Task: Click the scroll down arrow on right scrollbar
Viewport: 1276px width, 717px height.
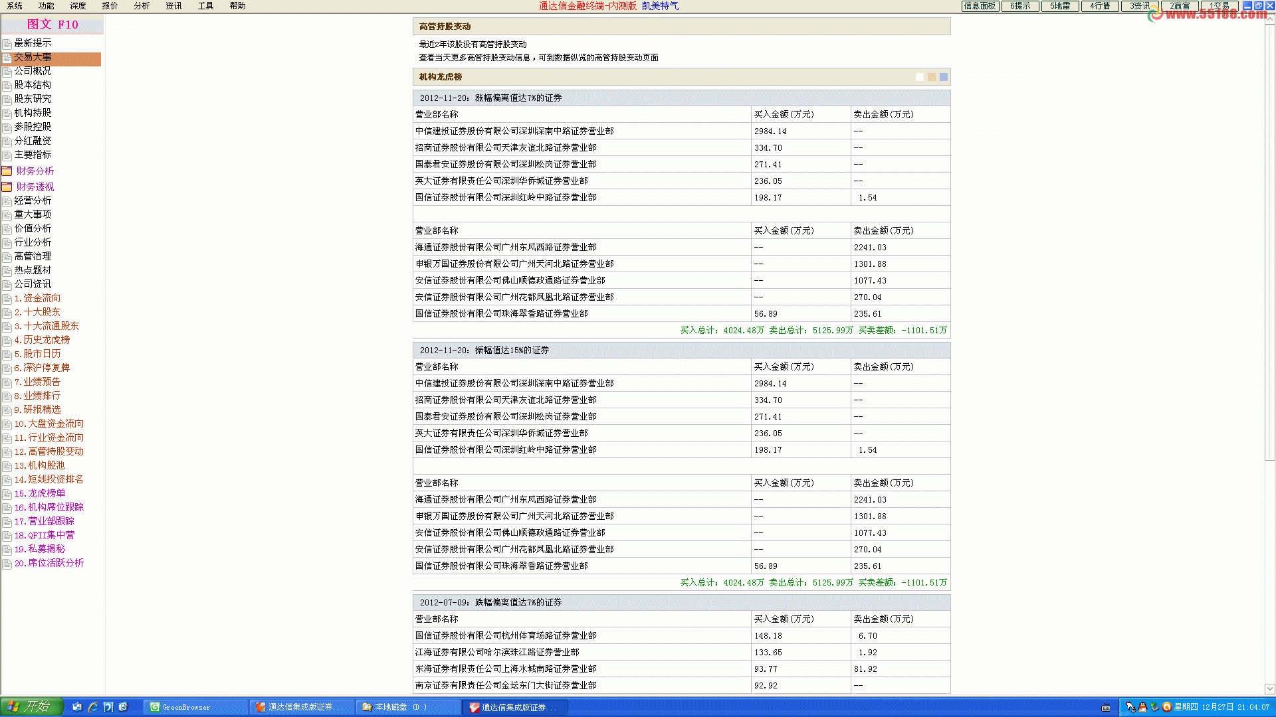Action: click(x=1269, y=689)
